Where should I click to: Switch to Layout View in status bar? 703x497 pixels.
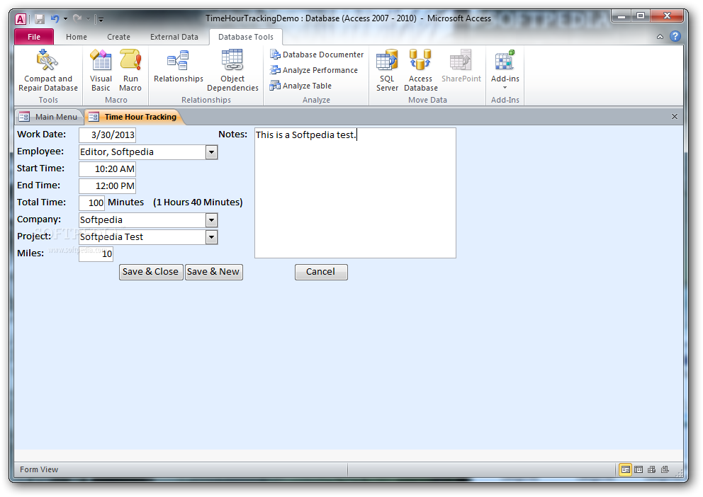[x=651, y=469]
